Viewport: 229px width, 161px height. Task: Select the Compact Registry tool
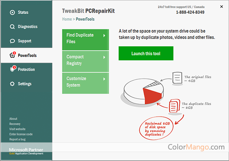(x=86, y=61)
